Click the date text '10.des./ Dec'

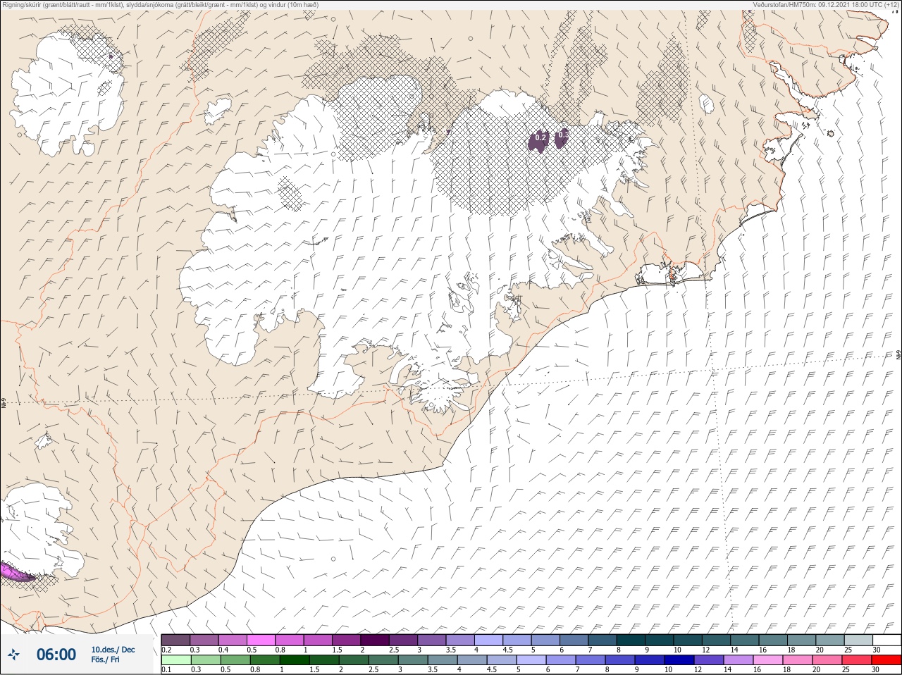[113, 649]
